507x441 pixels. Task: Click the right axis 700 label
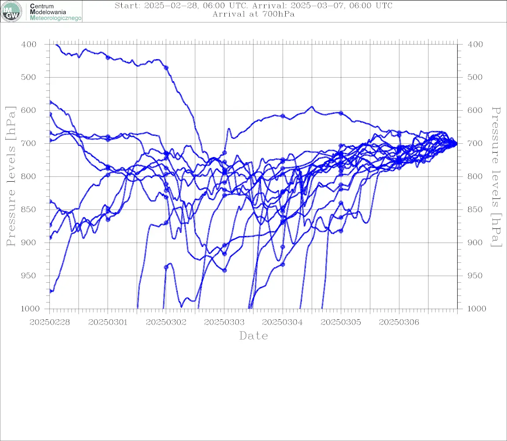475,143
